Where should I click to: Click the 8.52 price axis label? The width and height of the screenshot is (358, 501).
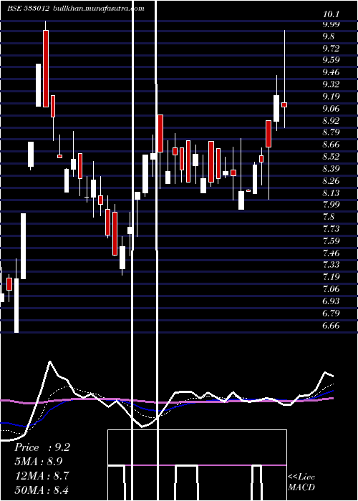pyautogui.click(x=331, y=157)
